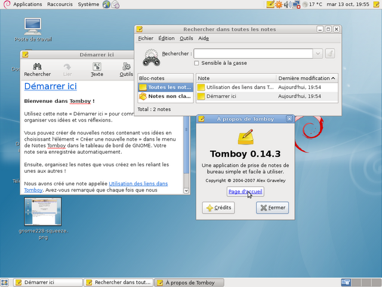Select note Utilisation des liens dans Tomboy row
Viewport: 382px width, 287px height.
pyautogui.click(x=267, y=87)
